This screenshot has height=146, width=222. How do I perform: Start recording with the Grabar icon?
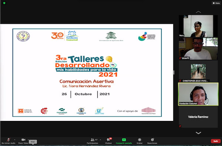139,140
